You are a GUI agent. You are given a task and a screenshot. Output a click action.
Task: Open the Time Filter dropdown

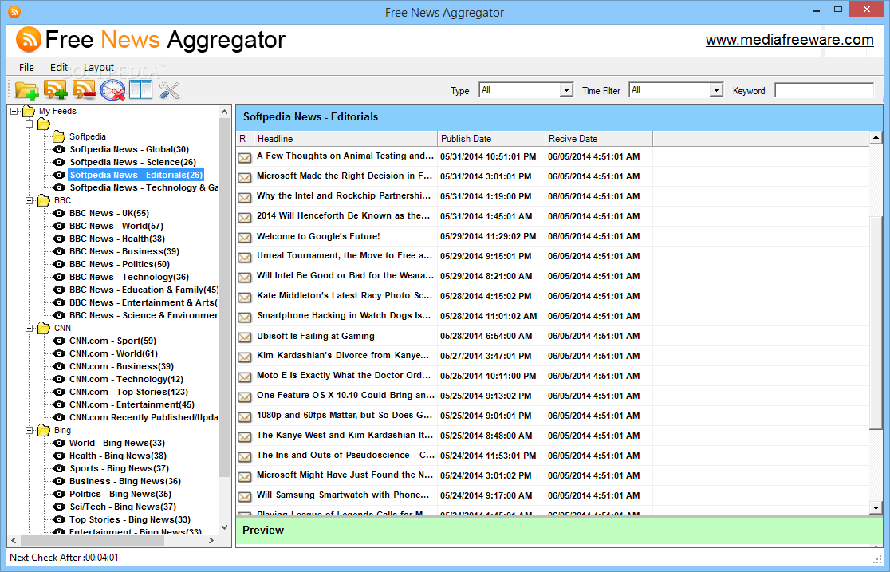click(716, 90)
